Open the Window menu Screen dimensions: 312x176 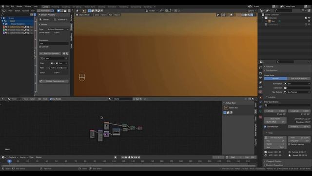(x=28, y=6)
